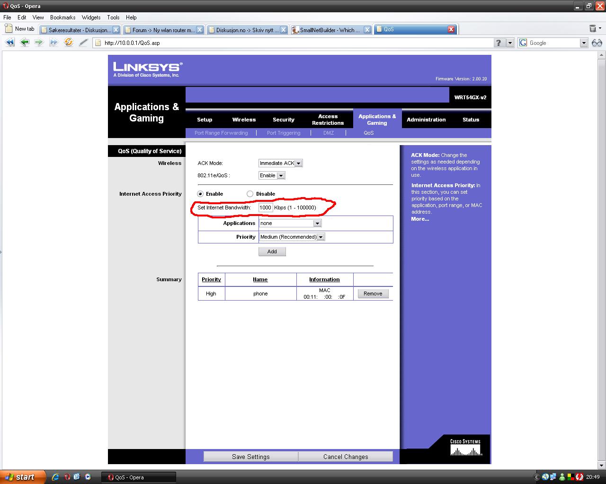Reload the page with the orange icon
The height and width of the screenshot is (484, 606).
(x=69, y=43)
